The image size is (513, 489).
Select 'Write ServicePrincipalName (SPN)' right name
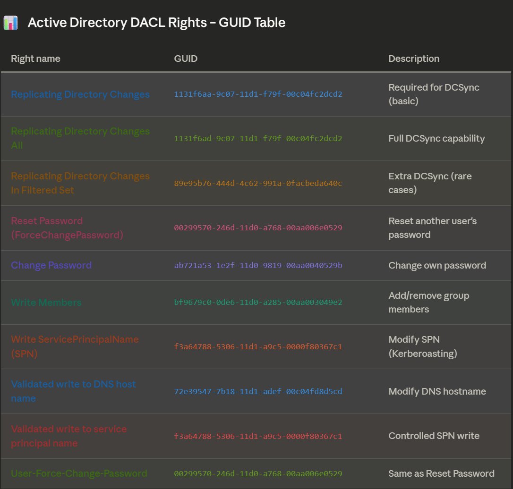coord(75,346)
